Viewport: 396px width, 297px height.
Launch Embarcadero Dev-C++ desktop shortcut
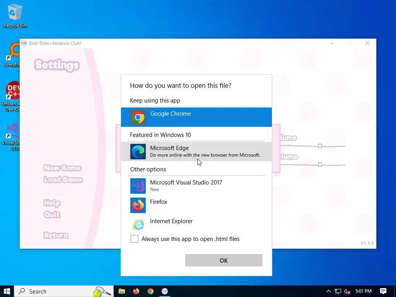click(x=10, y=97)
